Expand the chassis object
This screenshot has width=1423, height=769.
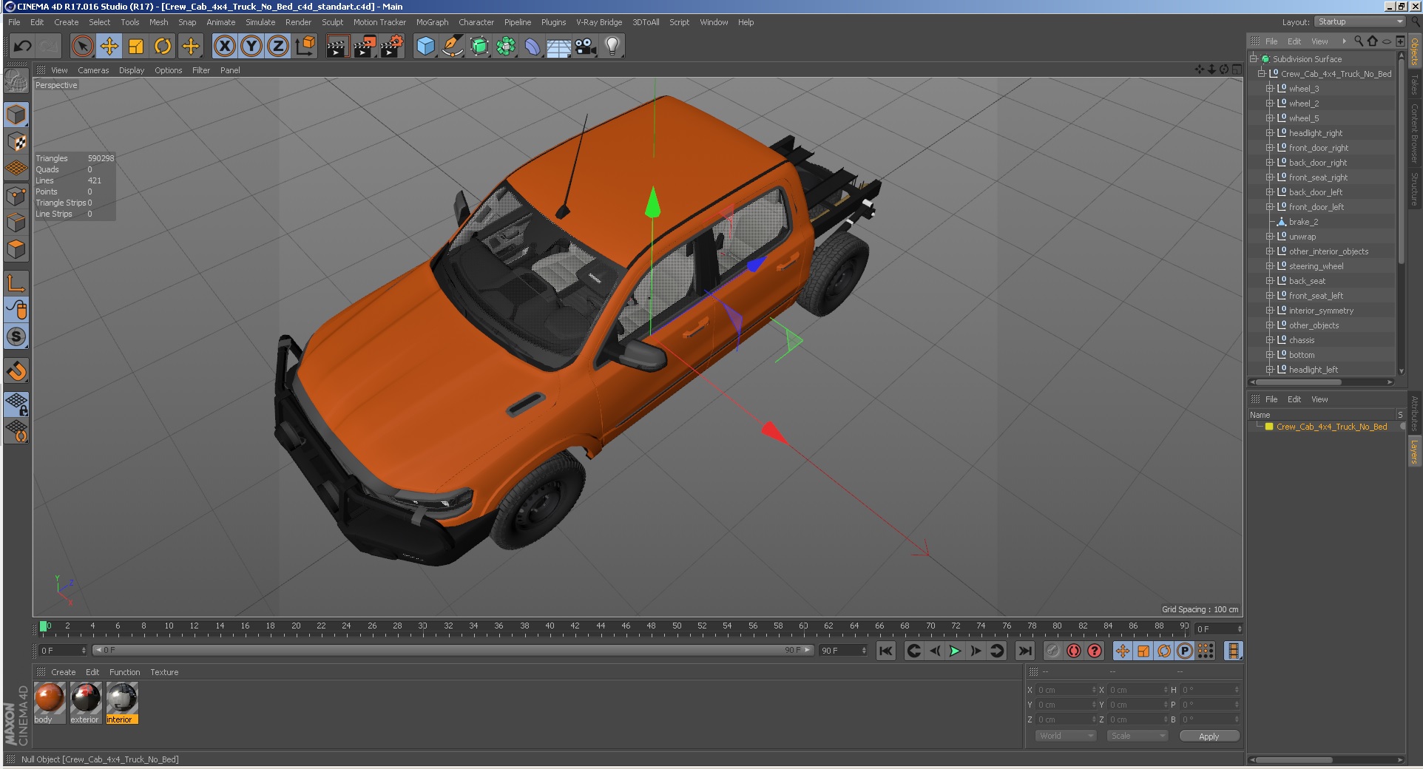pos(1270,340)
